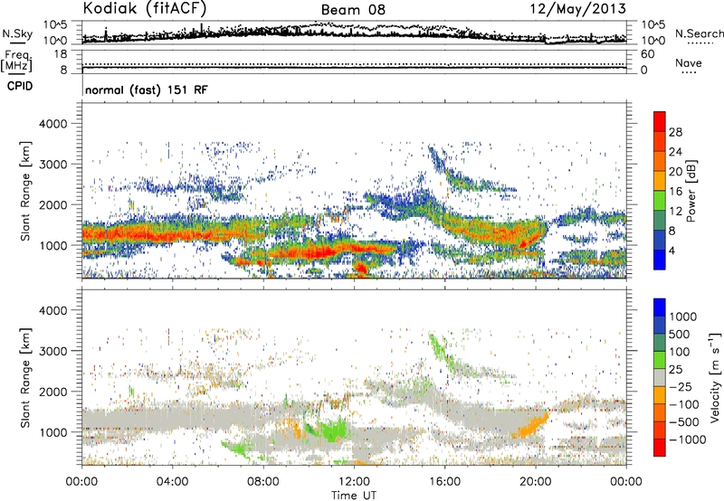Click the '3000' tick in velocity panel
Image resolution: width=724 pixels, height=501 pixels.
tap(52, 351)
